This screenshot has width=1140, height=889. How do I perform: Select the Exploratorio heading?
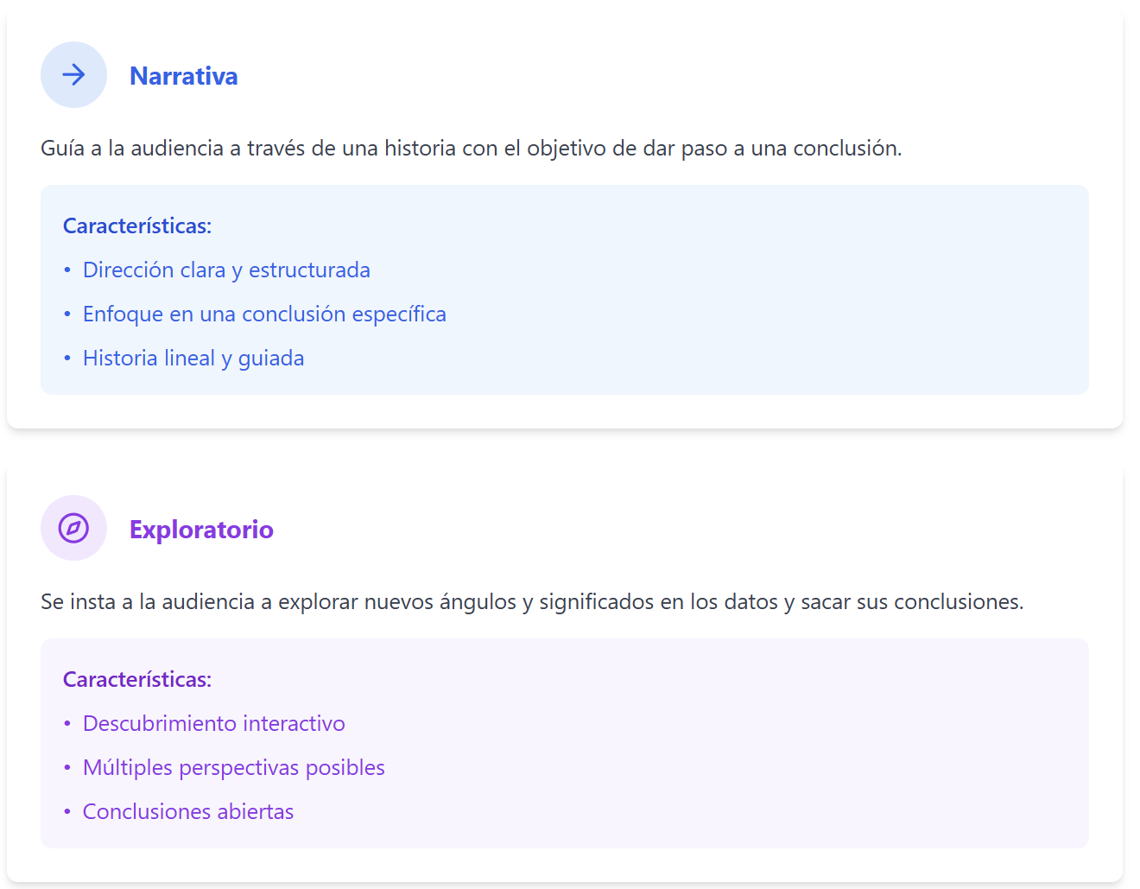click(201, 530)
